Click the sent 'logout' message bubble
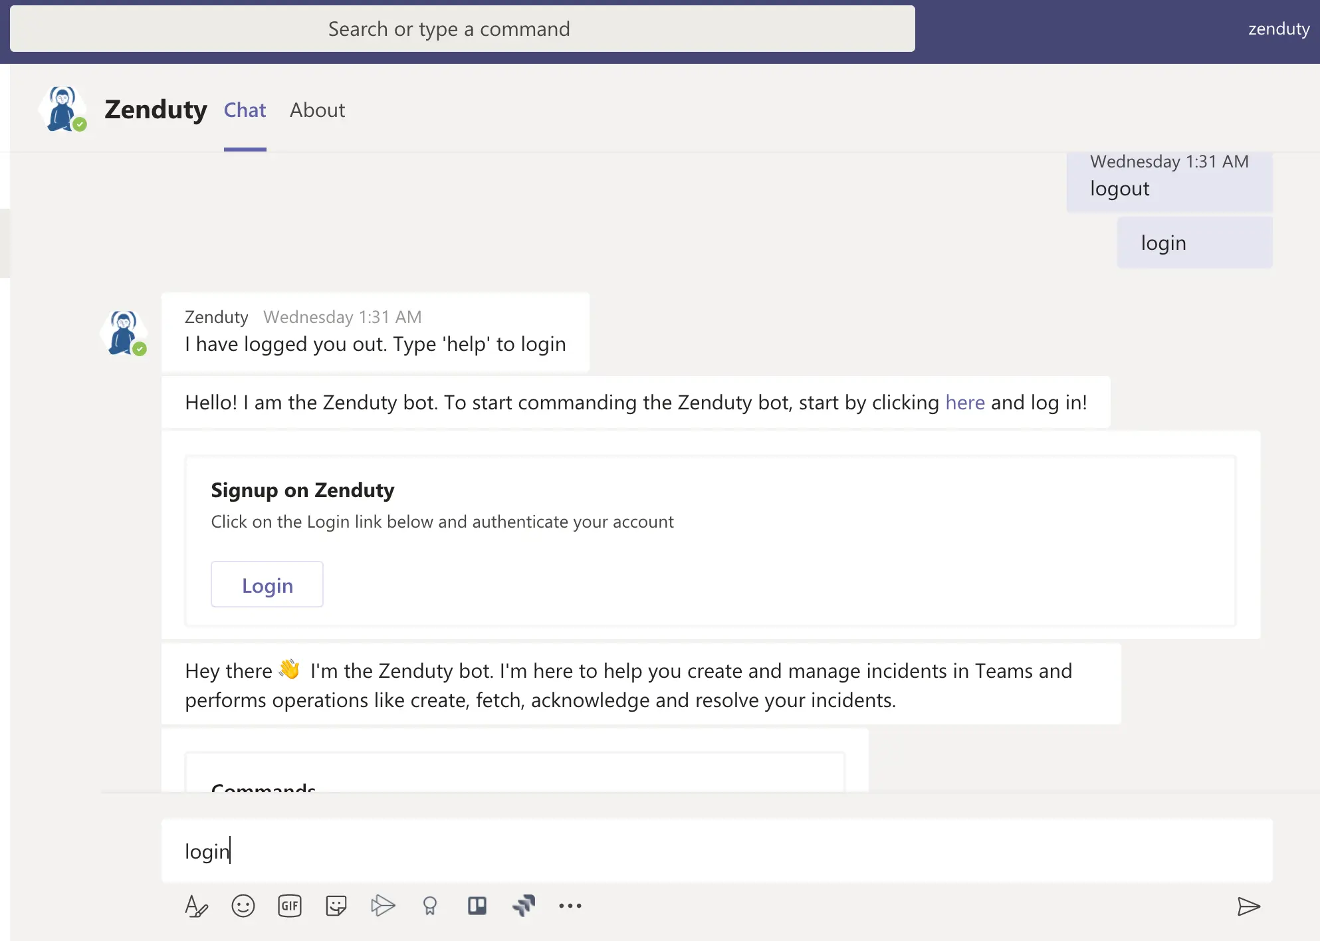 (1169, 182)
